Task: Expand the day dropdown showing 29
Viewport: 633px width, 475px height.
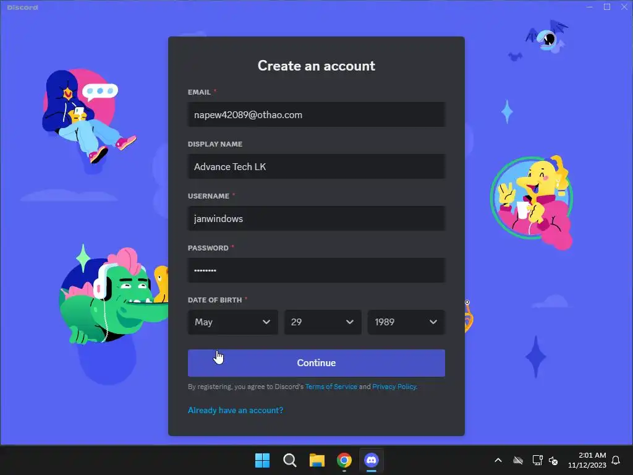Action: [x=323, y=322]
